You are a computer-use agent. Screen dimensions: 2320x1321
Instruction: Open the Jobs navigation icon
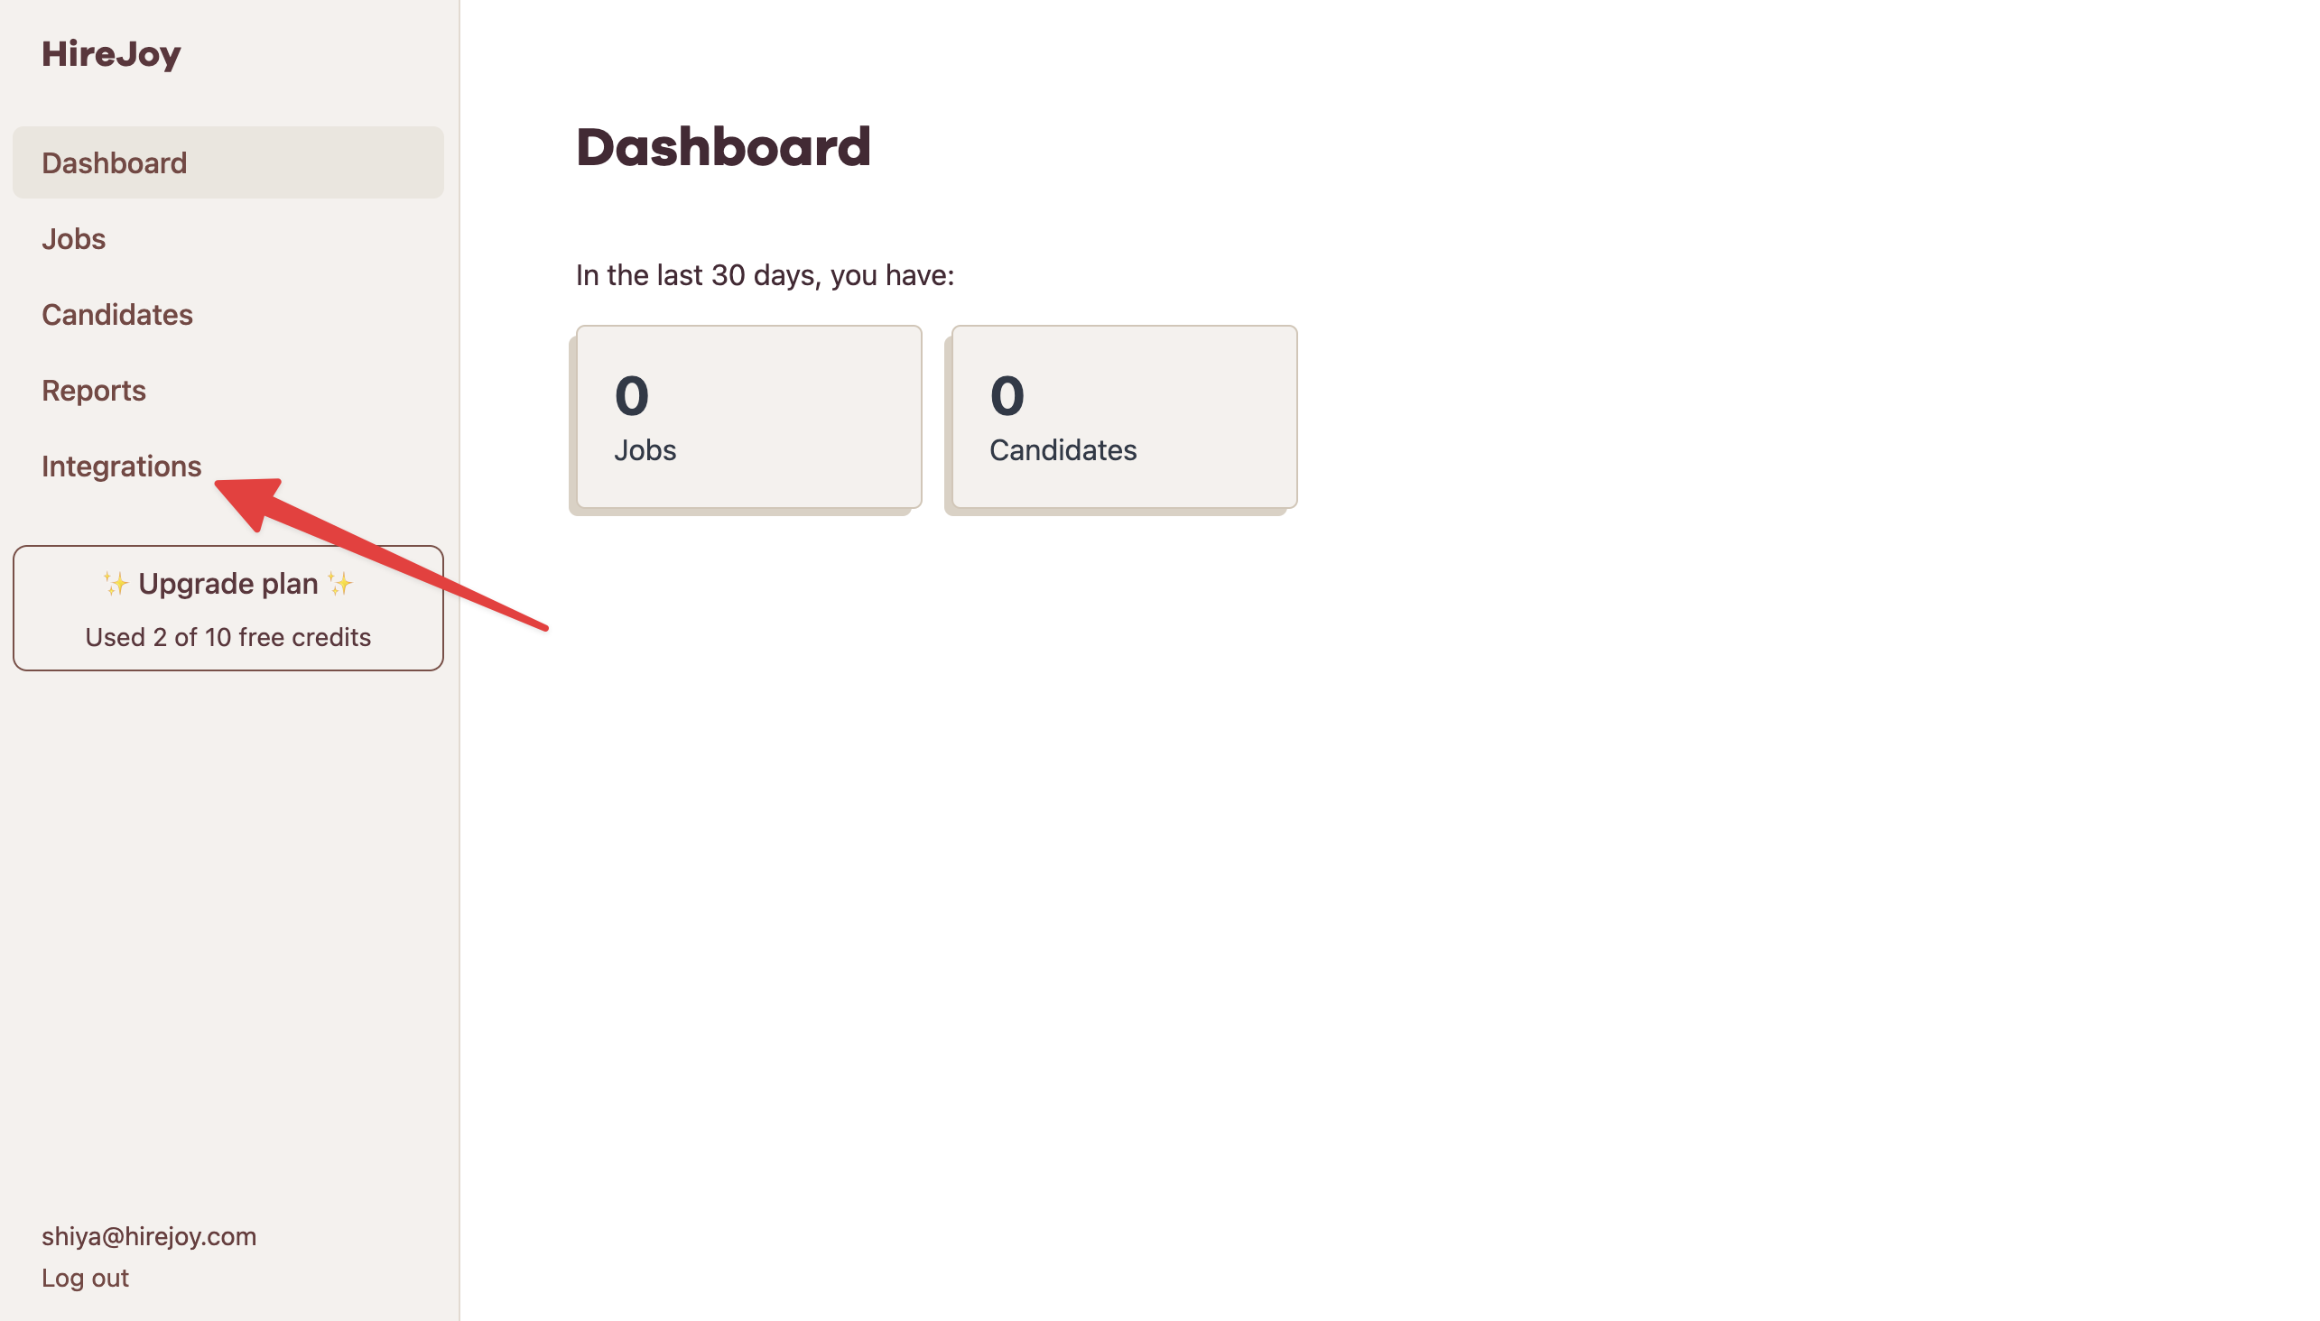tap(73, 237)
